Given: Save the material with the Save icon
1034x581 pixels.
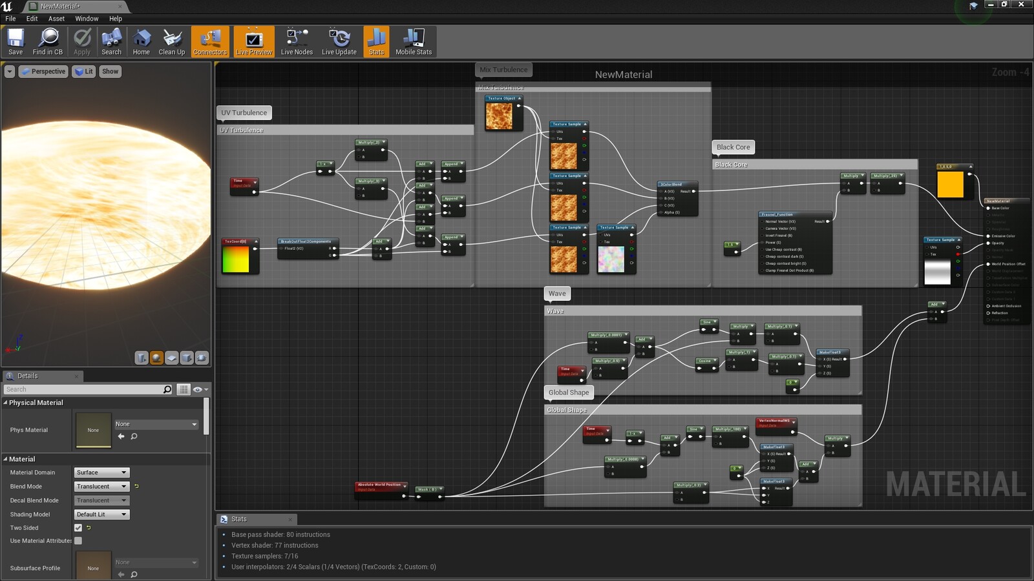Looking at the screenshot, I should point(16,41).
